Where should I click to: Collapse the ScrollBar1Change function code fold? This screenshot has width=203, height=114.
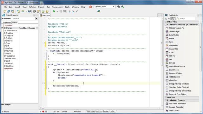pos(46,64)
